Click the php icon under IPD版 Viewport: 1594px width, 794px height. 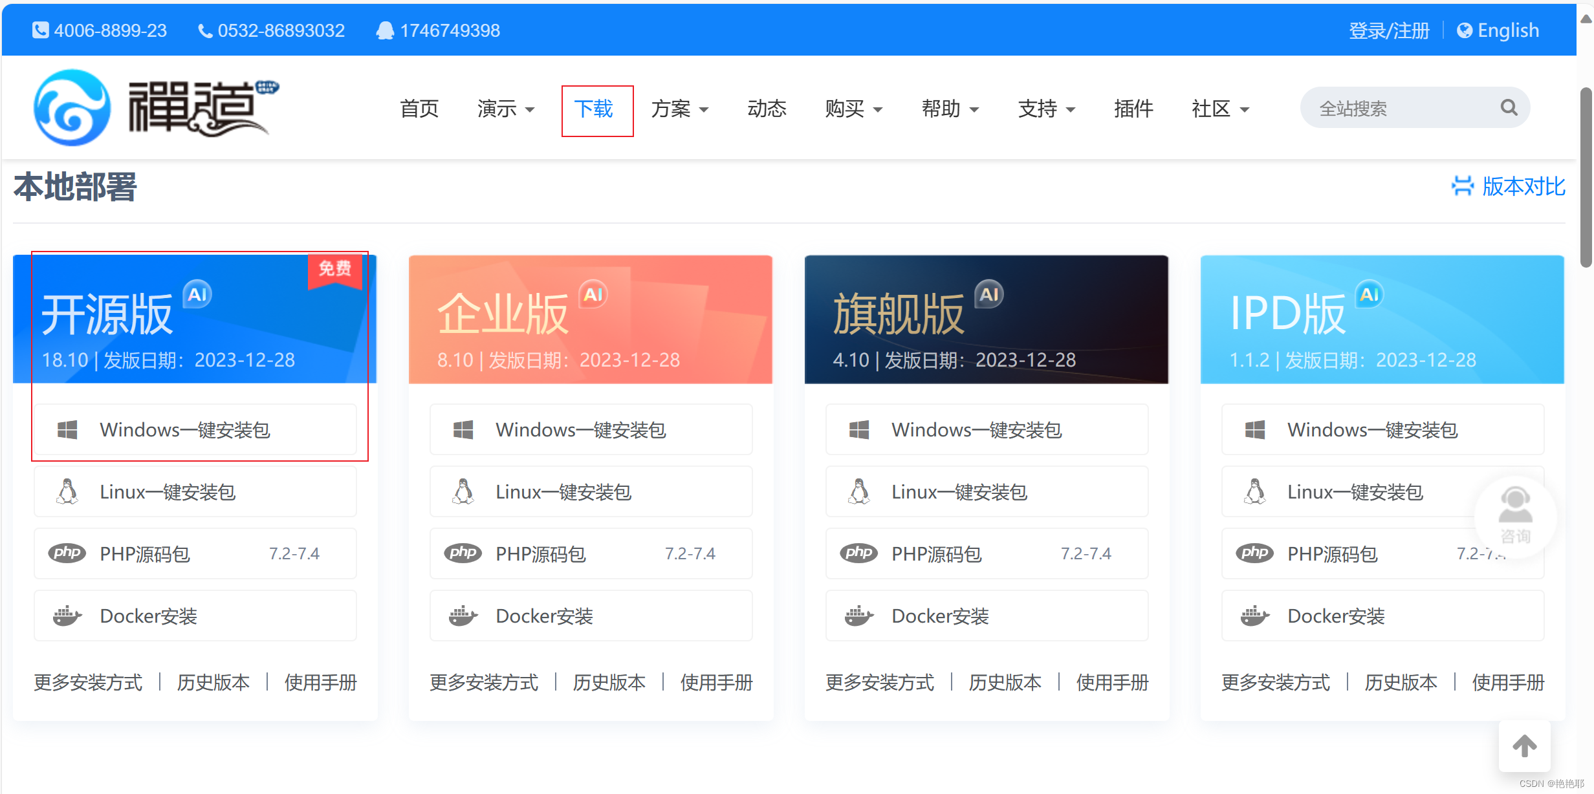pos(1254,553)
